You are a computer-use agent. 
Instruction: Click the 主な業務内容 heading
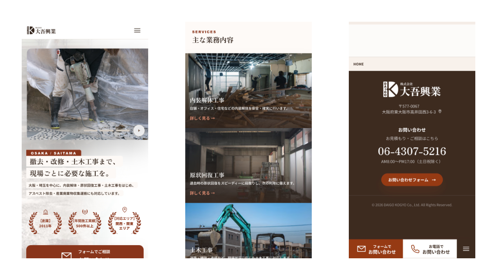point(213,40)
